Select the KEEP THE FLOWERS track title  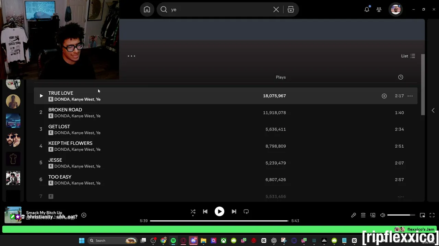click(x=70, y=143)
